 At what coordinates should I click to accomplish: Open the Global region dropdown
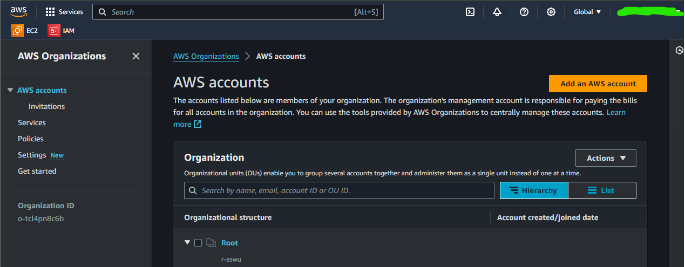587,12
